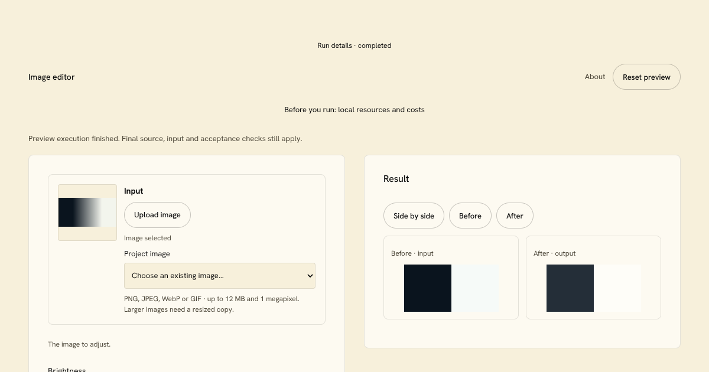The width and height of the screenshot is (709, 372).
Task: Switch to the Side by side view
Action: click(x=414, y=216)
